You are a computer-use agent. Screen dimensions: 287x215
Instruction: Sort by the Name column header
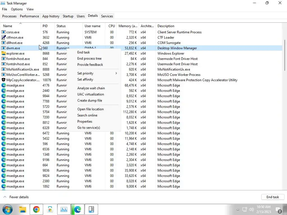tap(20, 26)
